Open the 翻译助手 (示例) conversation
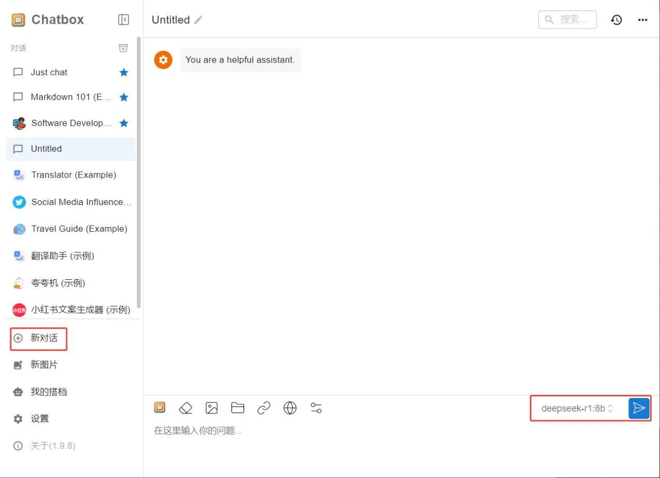 click(x=71, y=256)
